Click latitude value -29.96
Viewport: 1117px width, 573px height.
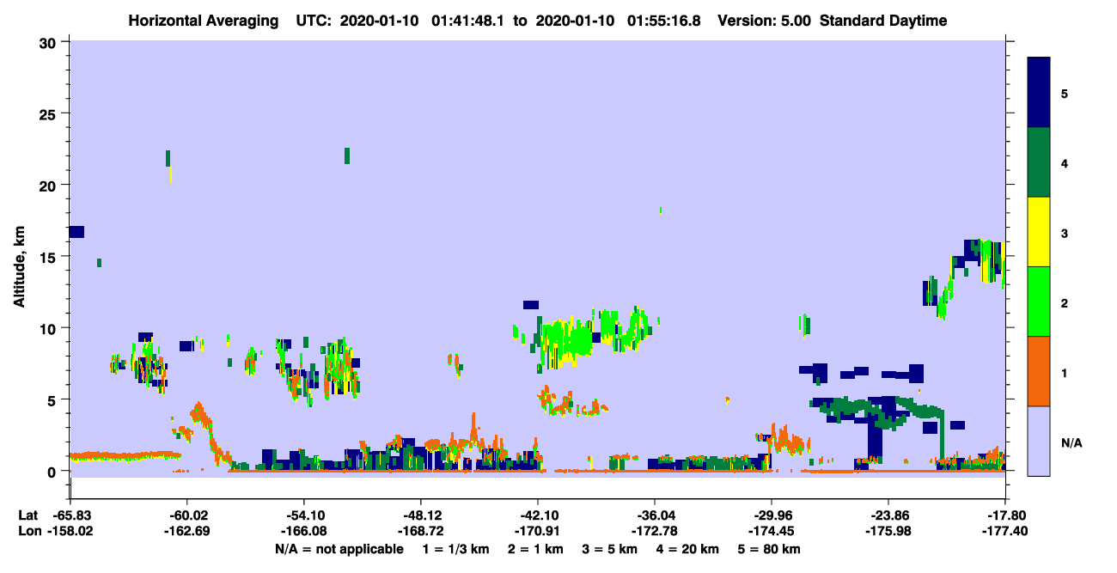(x=772, y=515)
